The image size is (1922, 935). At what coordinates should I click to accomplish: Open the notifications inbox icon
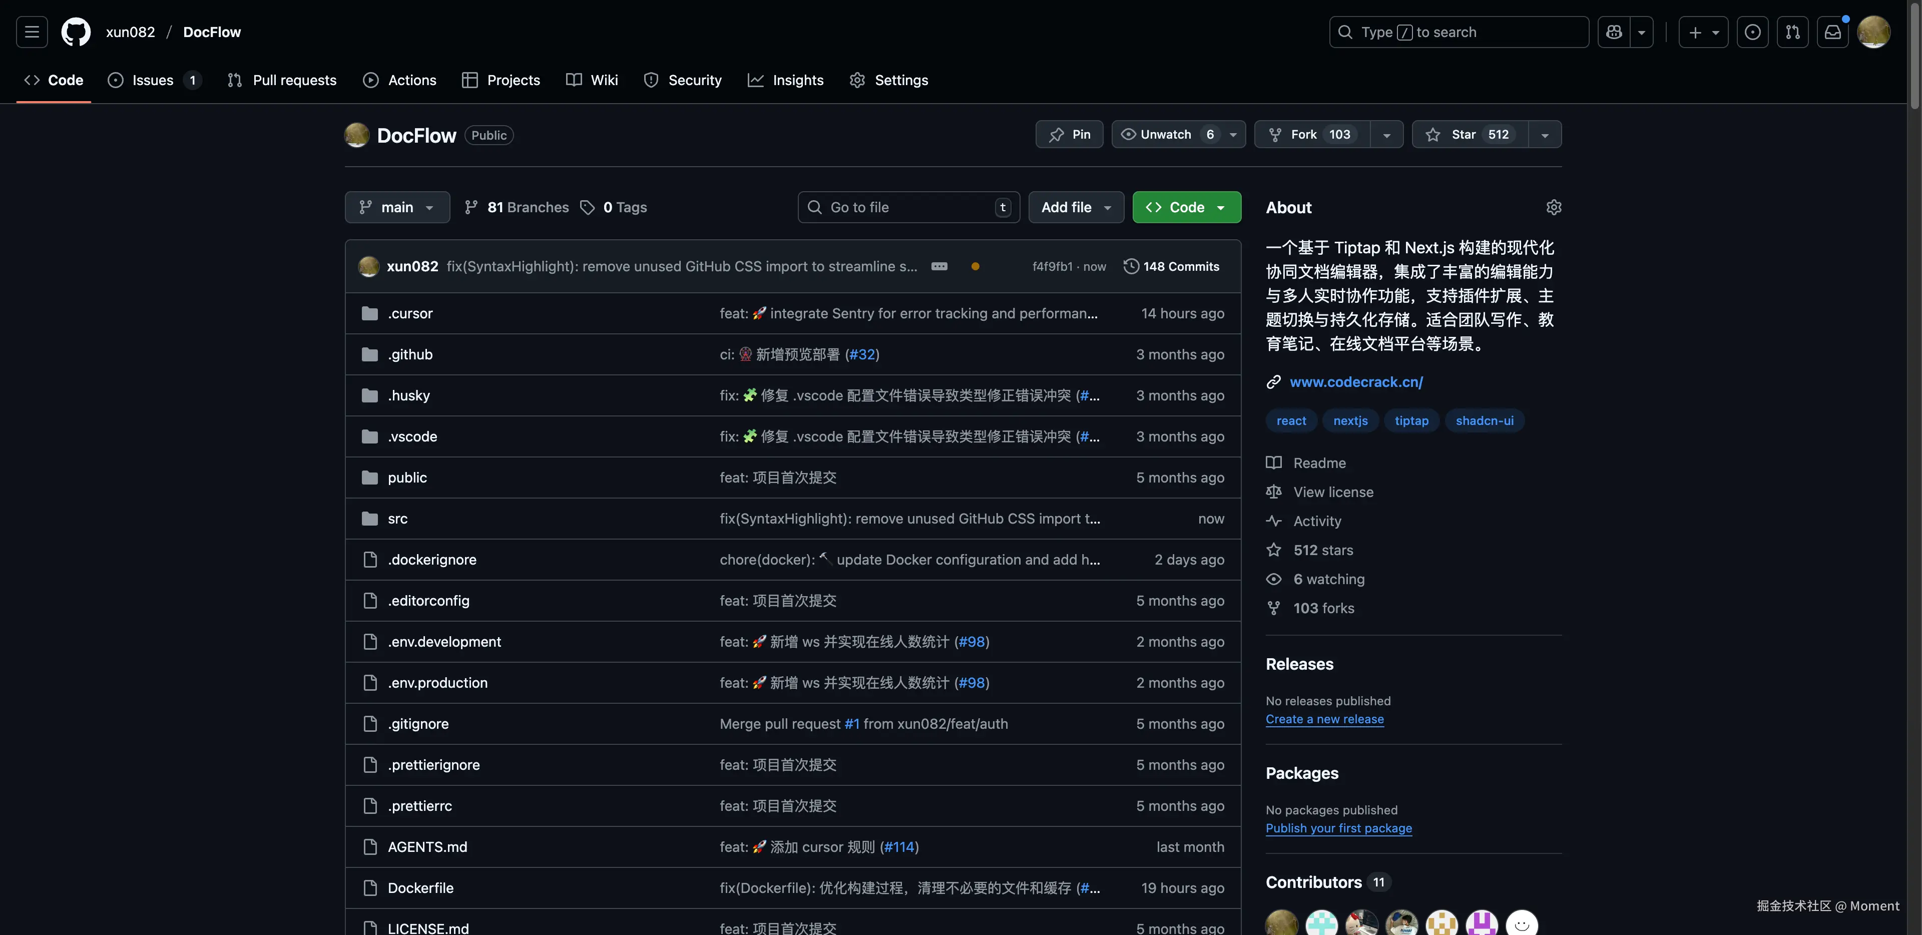1832,32
